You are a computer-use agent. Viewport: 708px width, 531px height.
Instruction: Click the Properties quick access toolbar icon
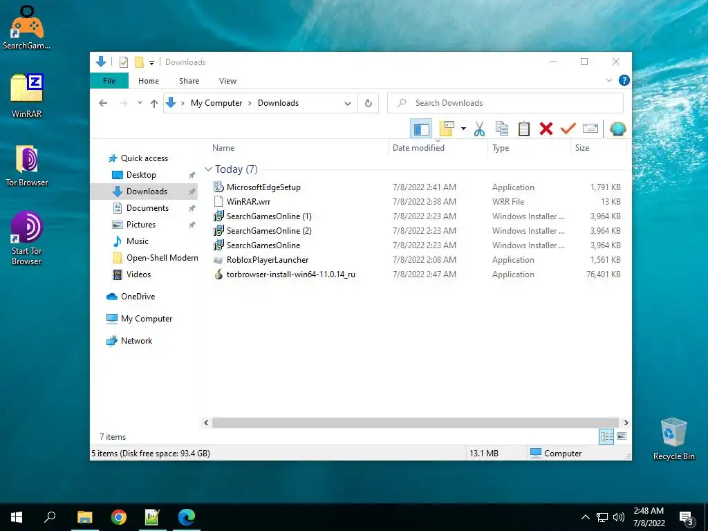(124, 62)
